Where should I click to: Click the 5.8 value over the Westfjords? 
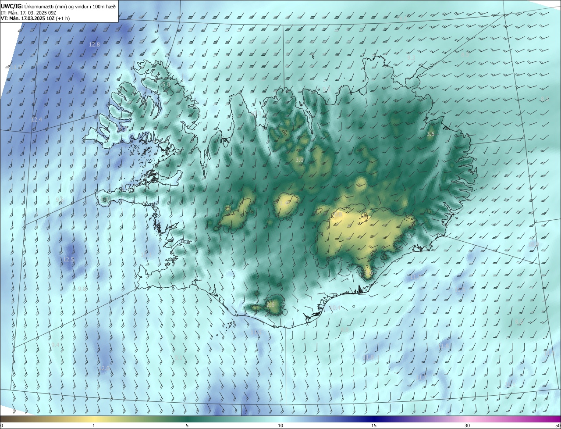pos(166,84)
